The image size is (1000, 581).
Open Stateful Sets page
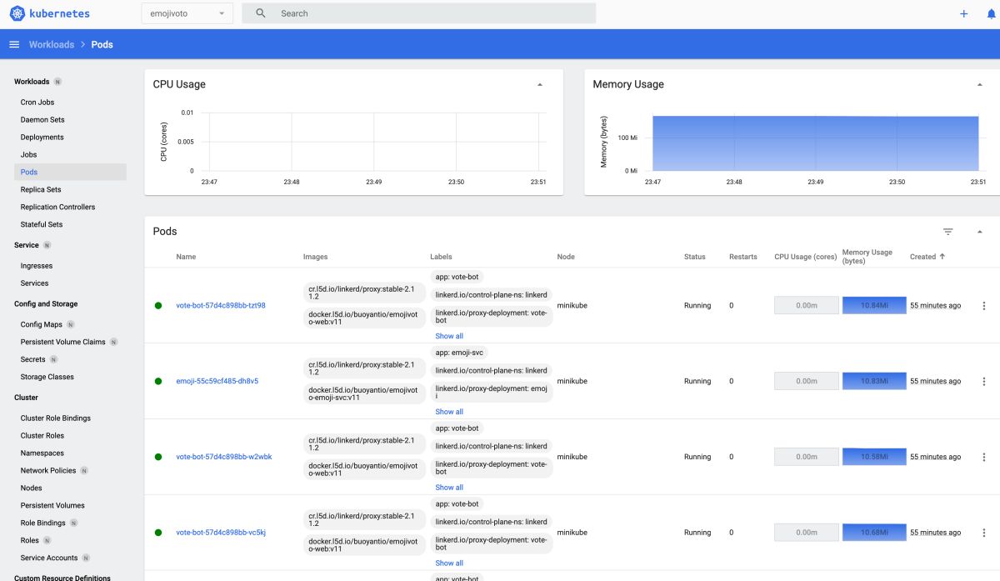tap(42, 224)
